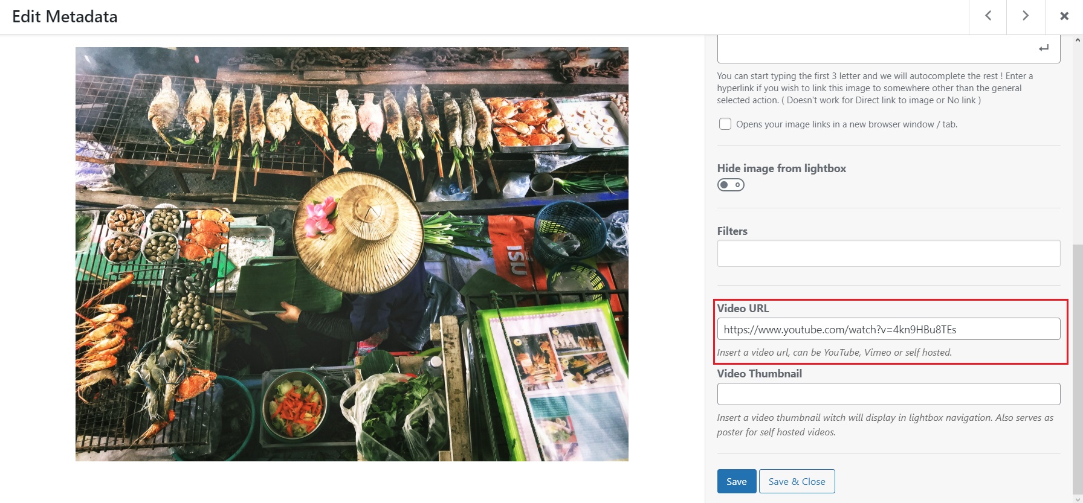Click the Edit Metadata title

tap(65, 17)
